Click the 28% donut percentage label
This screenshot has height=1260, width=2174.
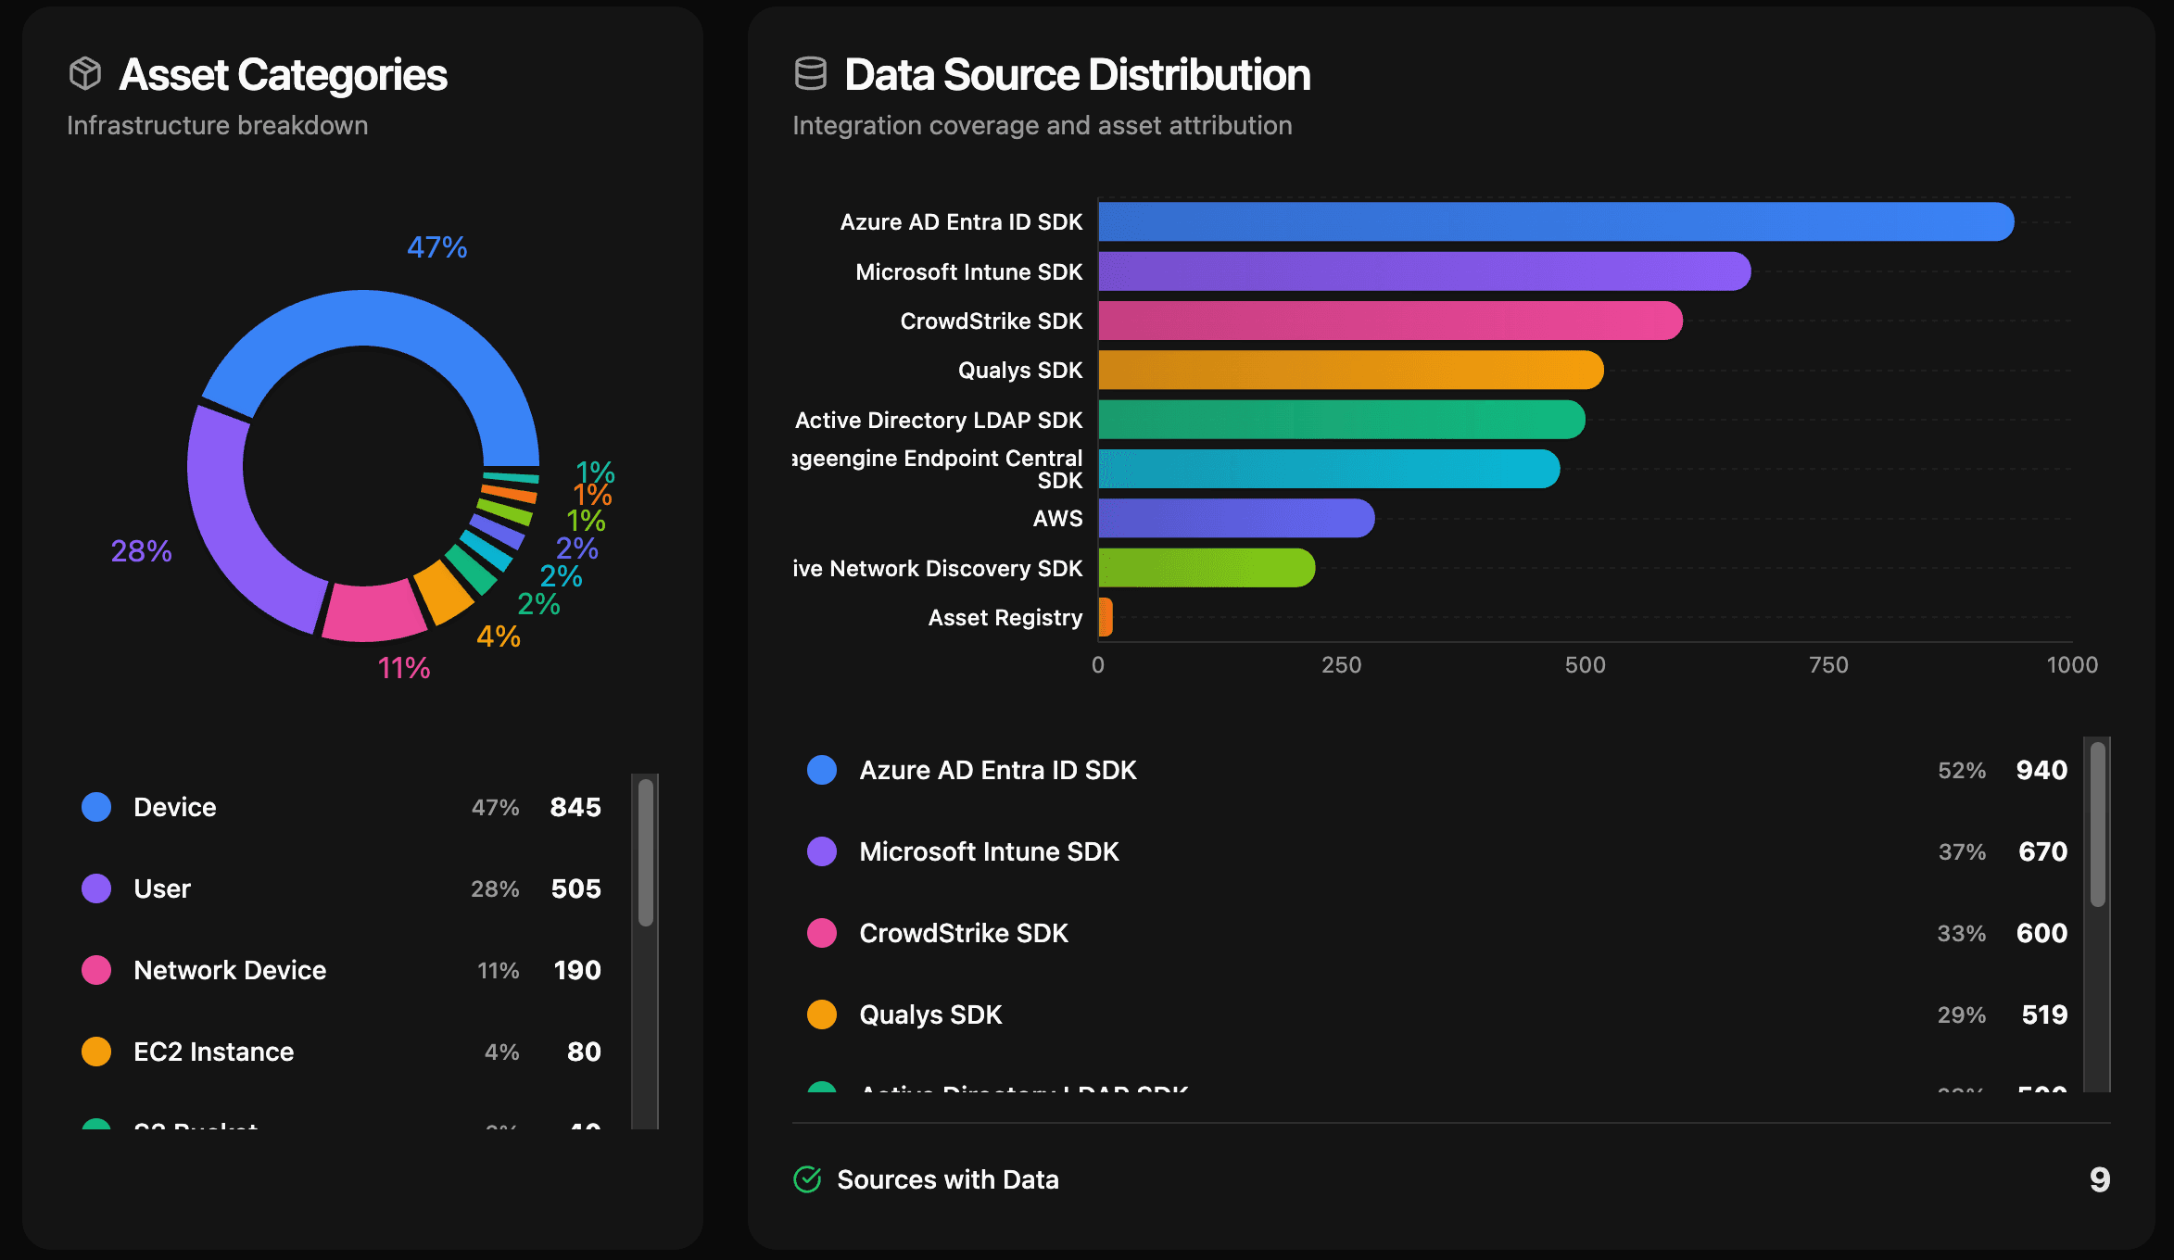point(142,551)
